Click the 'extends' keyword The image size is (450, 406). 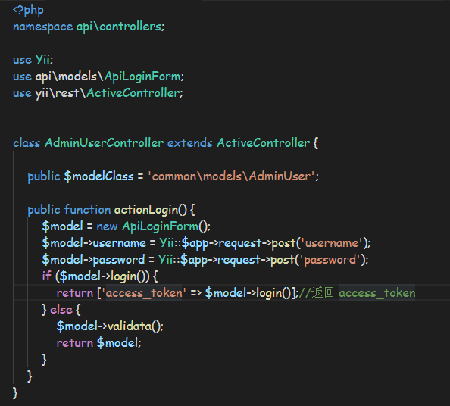(190, 143)
